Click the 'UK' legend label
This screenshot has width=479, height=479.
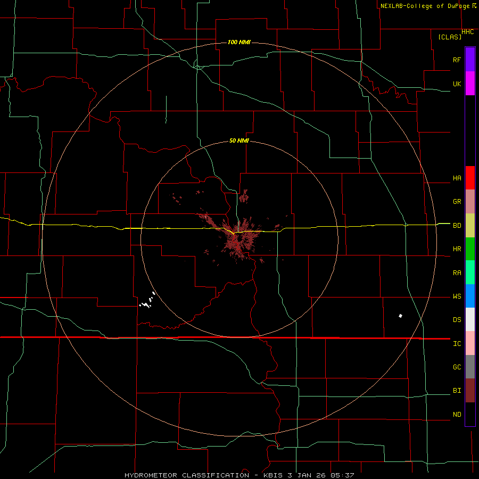457,84
